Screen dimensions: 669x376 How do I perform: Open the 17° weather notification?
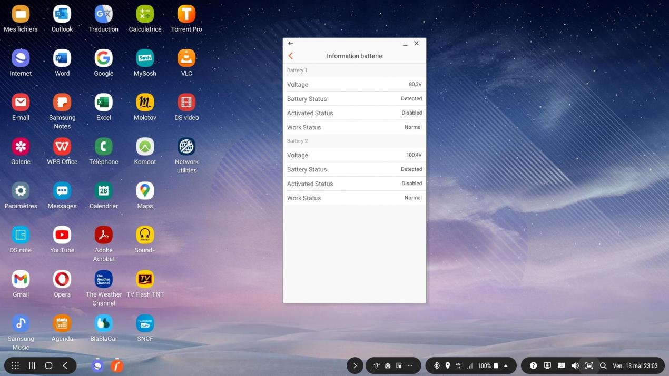point(377,365)
